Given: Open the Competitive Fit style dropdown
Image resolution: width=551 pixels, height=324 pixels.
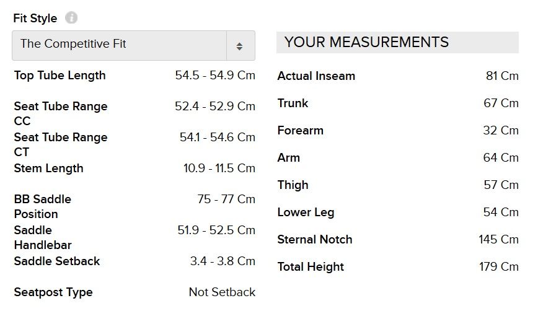Looking at the screenshot, I should 124,45.
